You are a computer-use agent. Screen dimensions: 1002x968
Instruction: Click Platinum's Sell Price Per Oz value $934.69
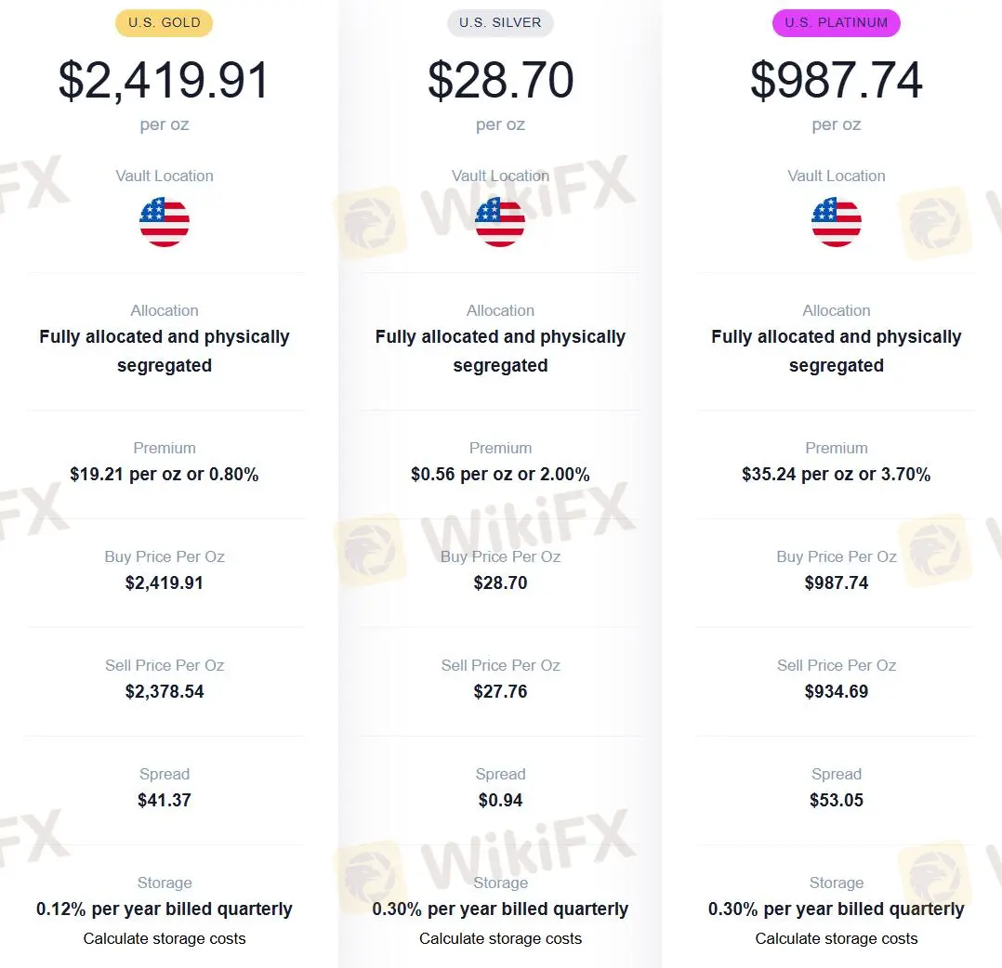click(836, 691)
